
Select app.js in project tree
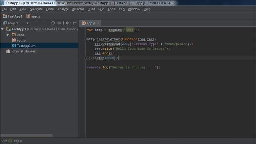[x=39, y=40]
